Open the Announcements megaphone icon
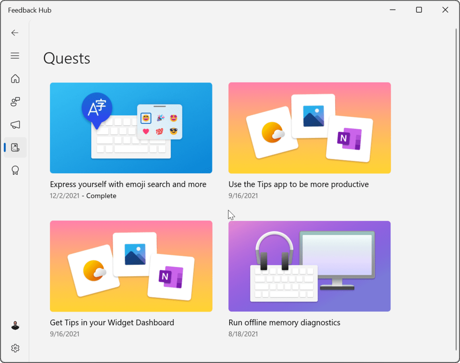Viewport: 460px width, 363px height. (x=15, y=125)
